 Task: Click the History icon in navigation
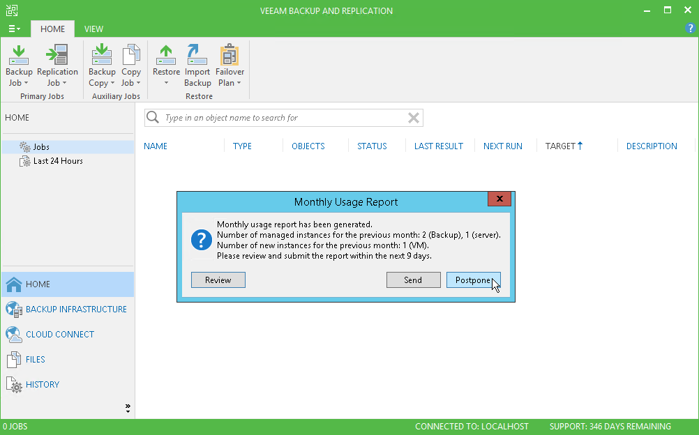(x=14, y=385)
